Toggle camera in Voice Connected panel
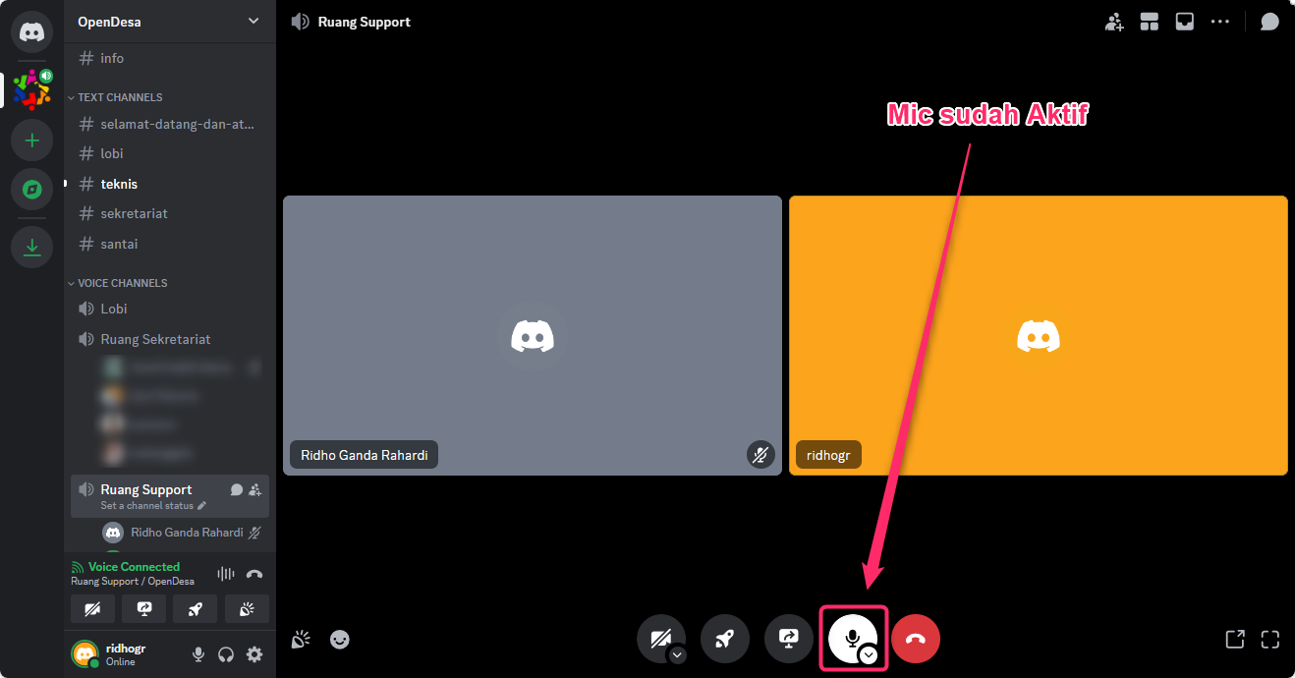The image size is (1295, 678). 92,609
